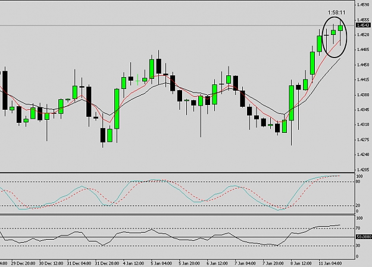Click the 5 Jan 04:00 time label
This screenshot has width=372, height=267.
[161, 263]
